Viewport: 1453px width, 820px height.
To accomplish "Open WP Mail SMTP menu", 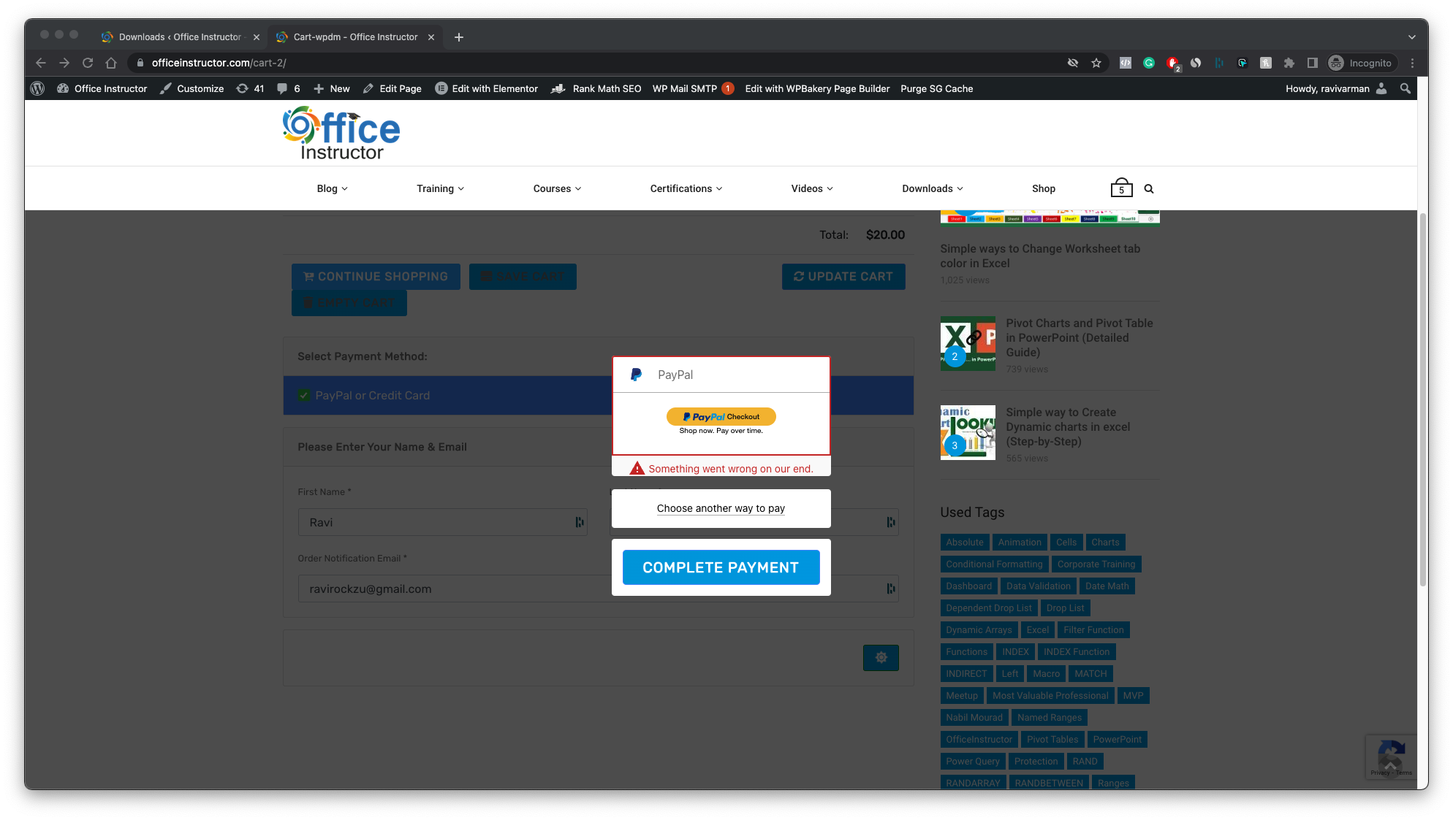I will 693,88.
